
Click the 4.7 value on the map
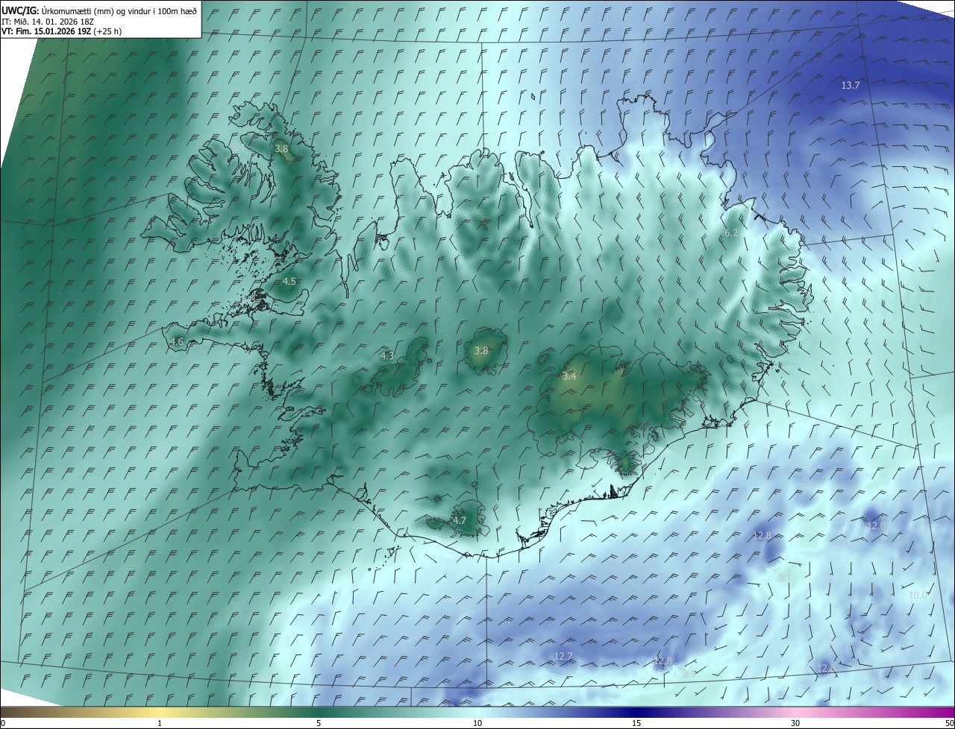pyautogui.click(x=460, y=521)
